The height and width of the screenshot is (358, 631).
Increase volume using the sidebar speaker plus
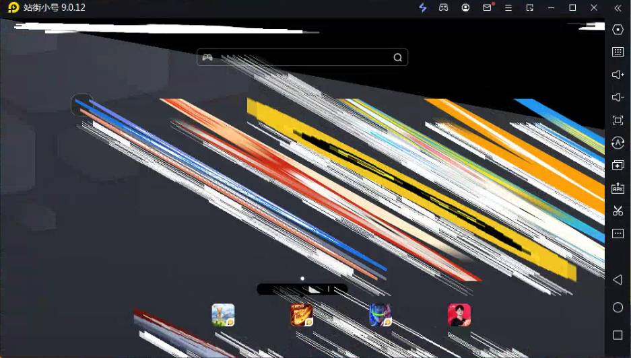pos(618,75)
